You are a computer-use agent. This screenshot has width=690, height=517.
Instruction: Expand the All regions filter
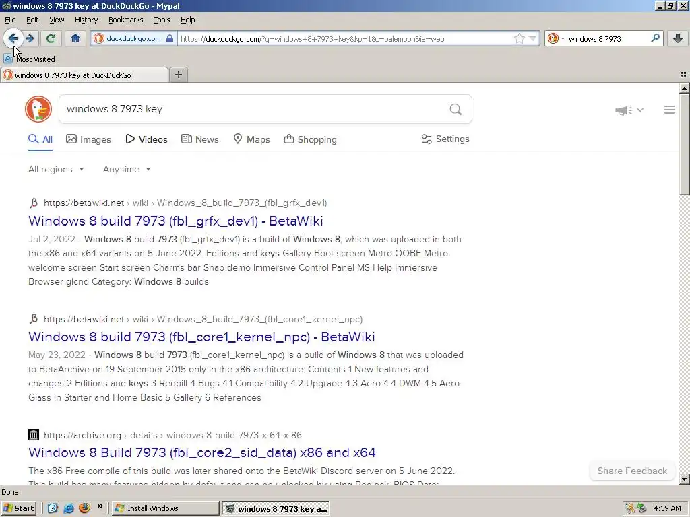56,169
